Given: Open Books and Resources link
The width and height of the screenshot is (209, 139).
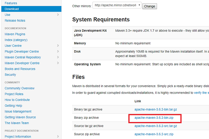Looking at the screenshot, I should pos(20,69).
